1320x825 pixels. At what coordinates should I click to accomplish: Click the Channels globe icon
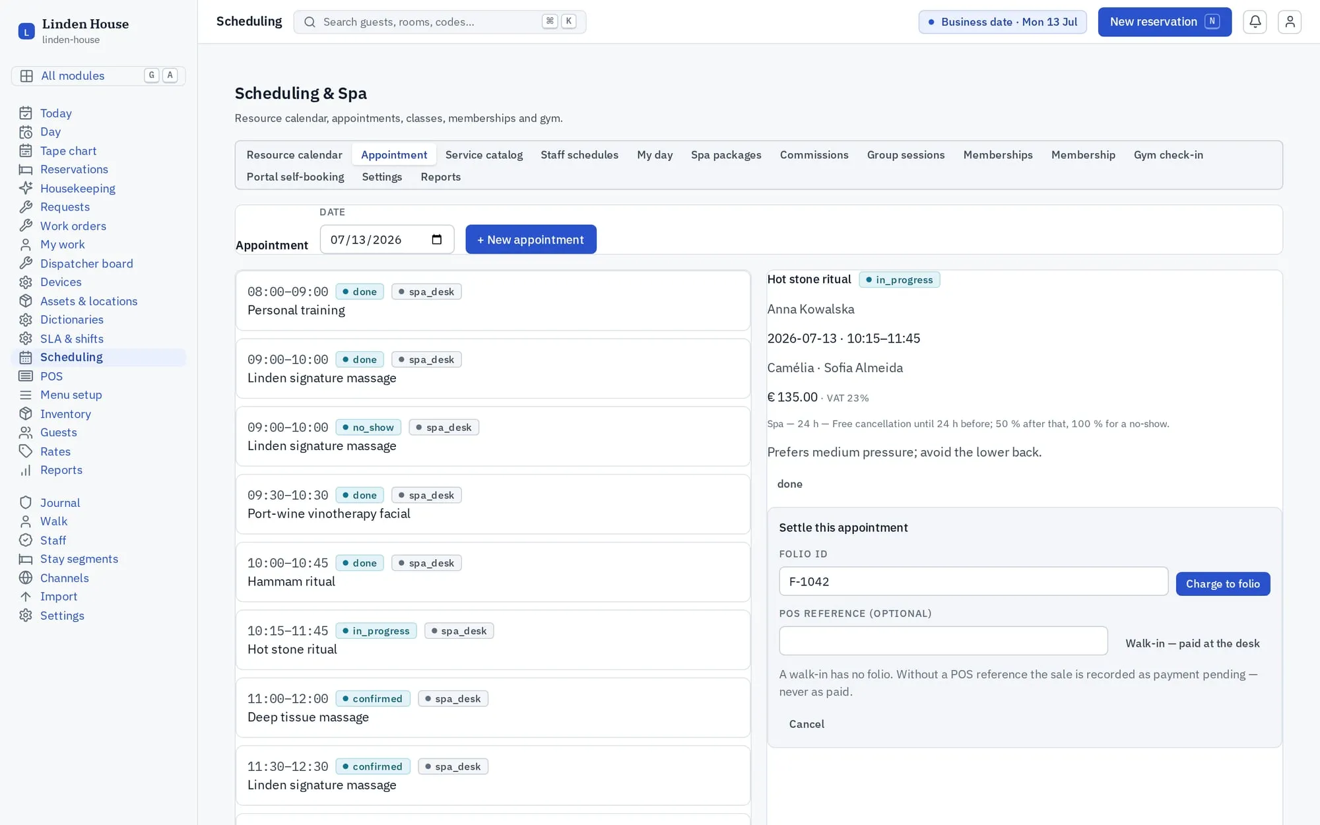(26, 578)
